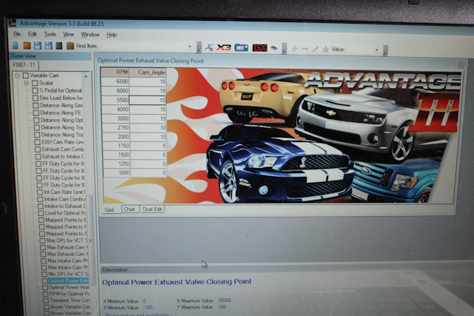
Task: Open toolbar overflow arrow after Find Item
Action: pyautogui.click(x=198, y=47)
